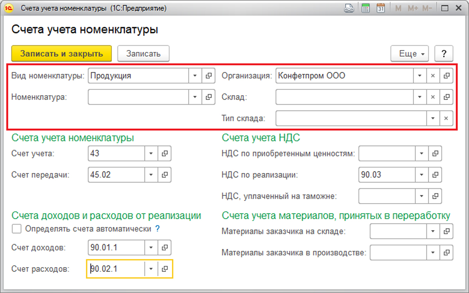
Task: Open the selection form icon for Счет расходов
Action: click(x=164, y=269)
